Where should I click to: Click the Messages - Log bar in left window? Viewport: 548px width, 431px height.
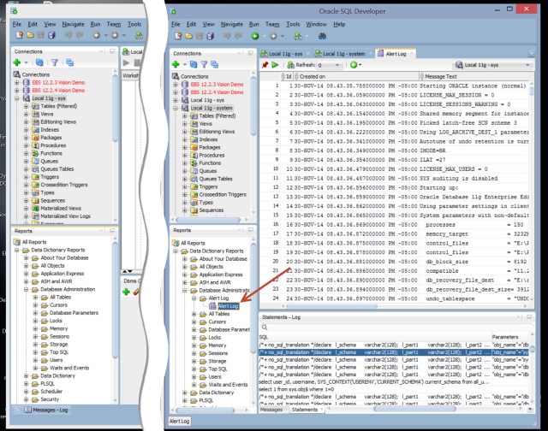(46, 410)
